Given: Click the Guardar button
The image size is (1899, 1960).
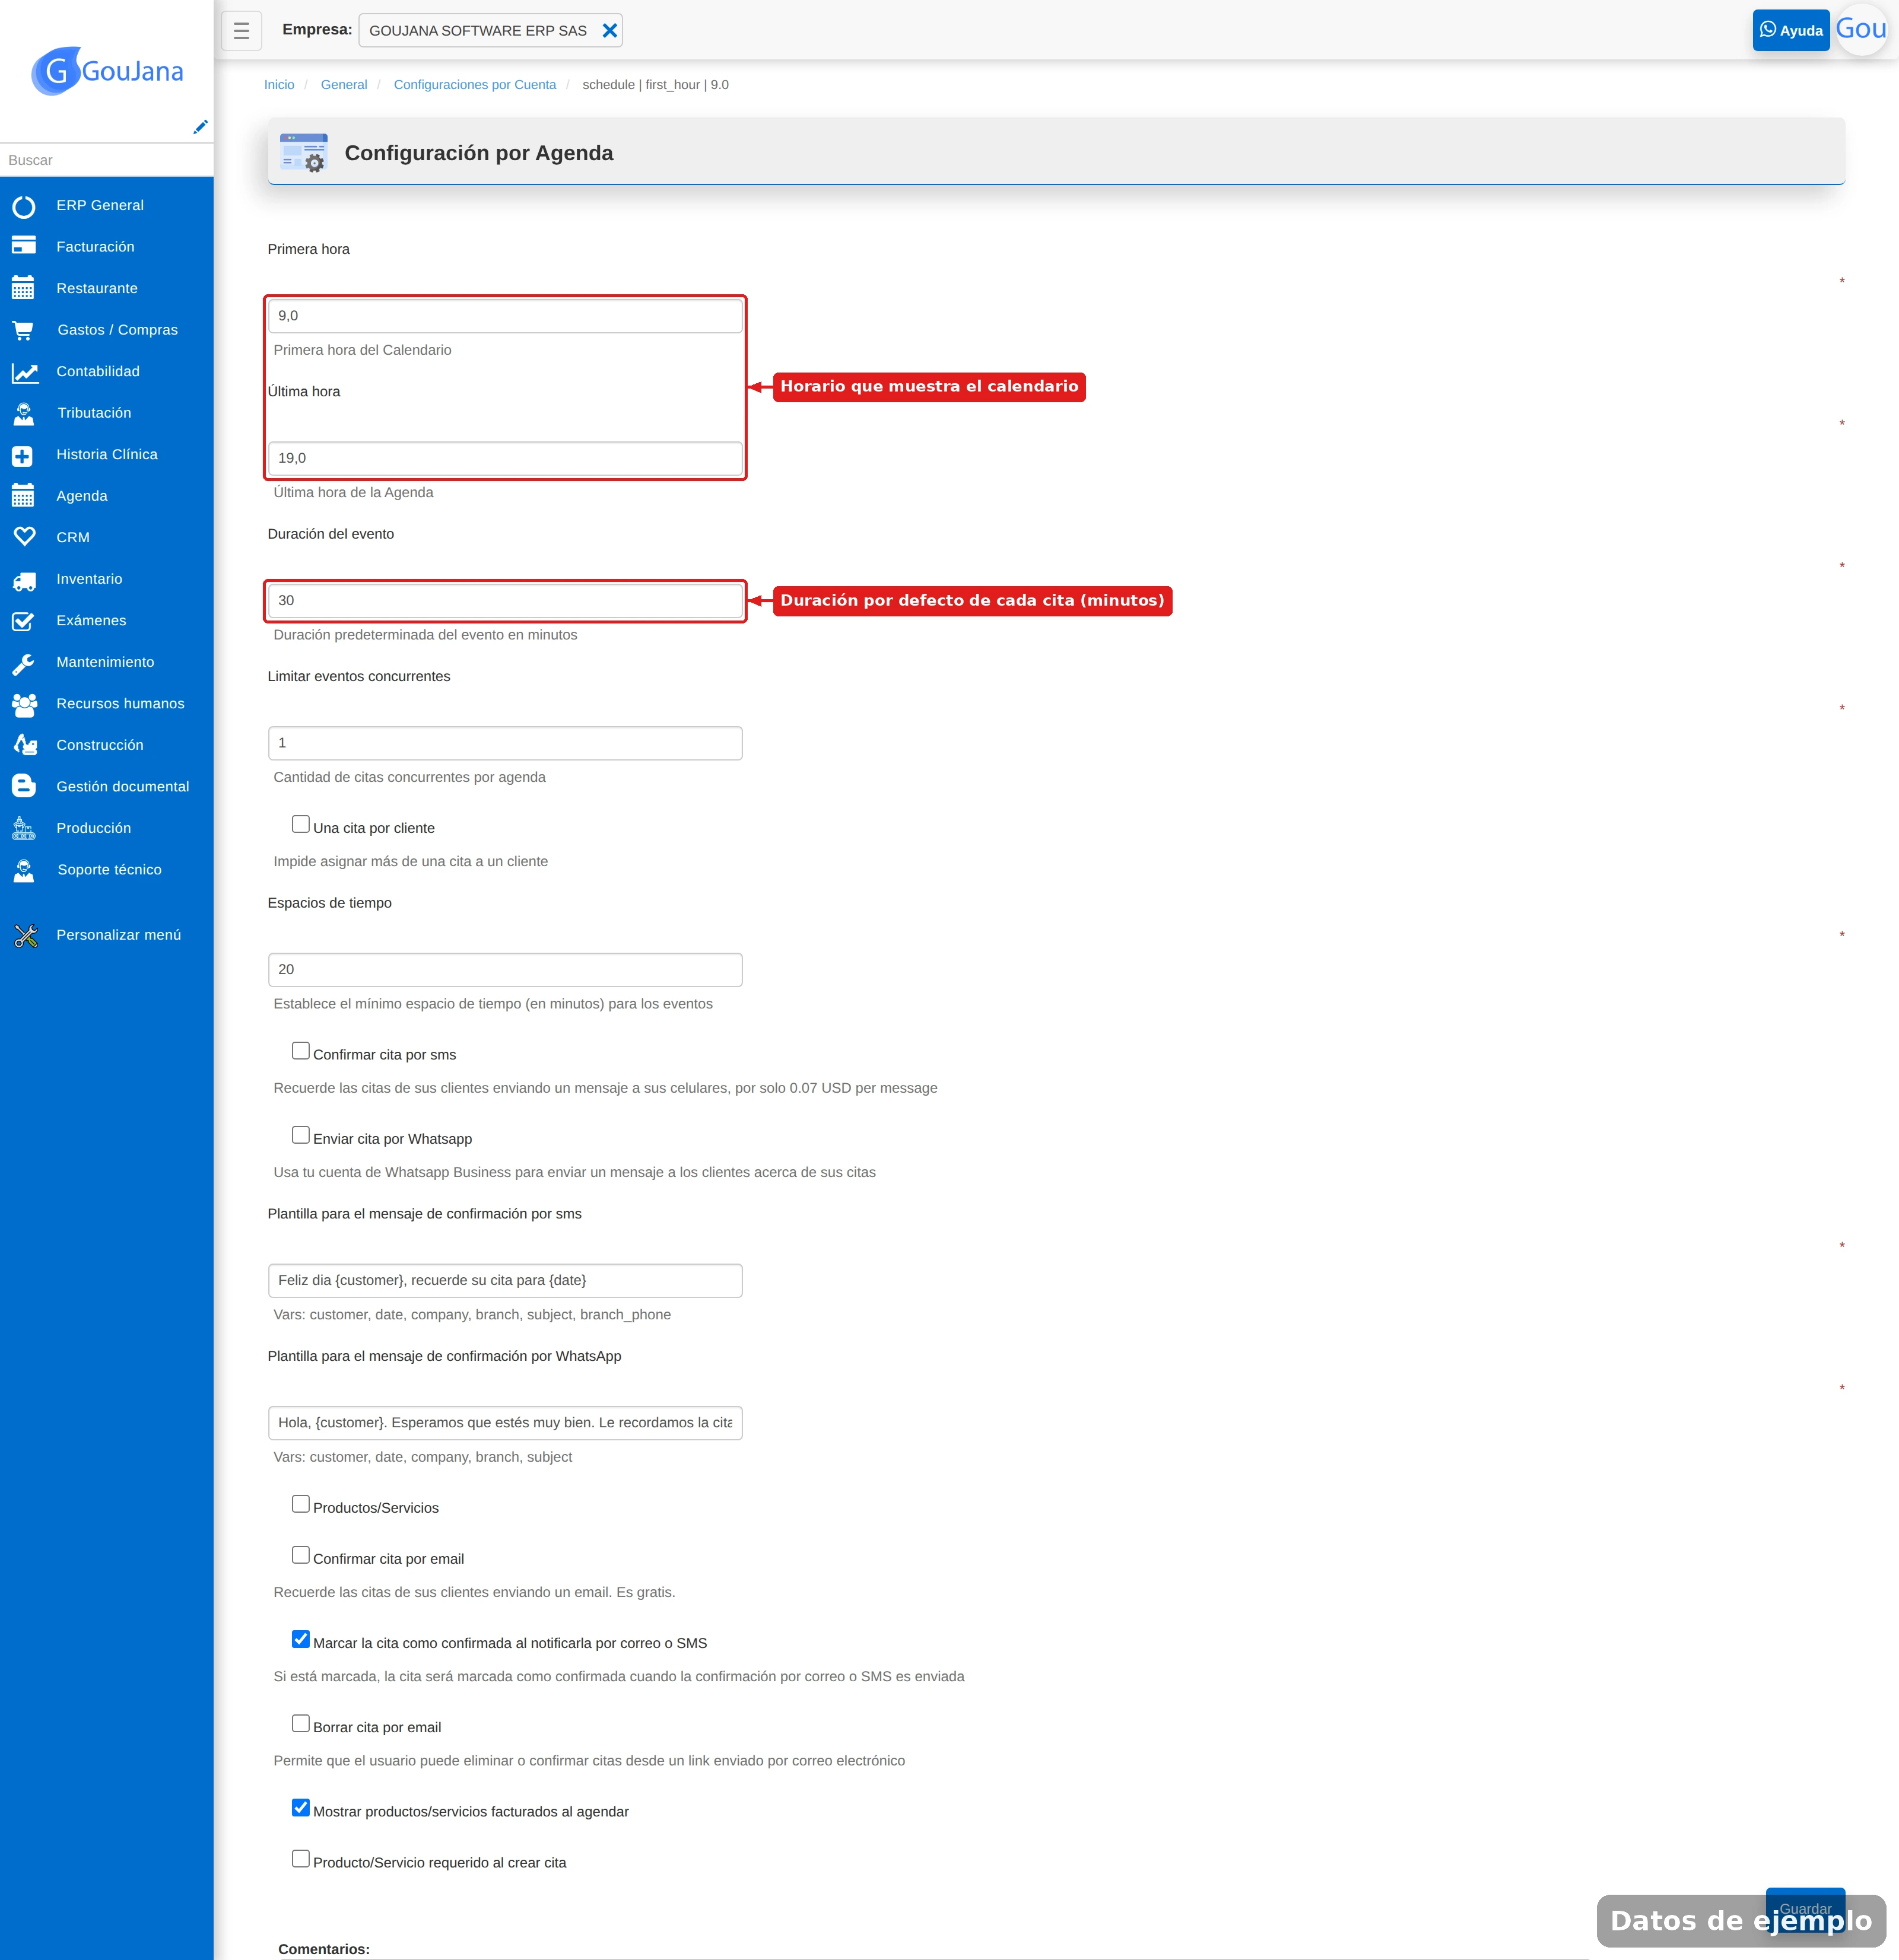Looking at the screenshot, I should pos(1805,1909).
